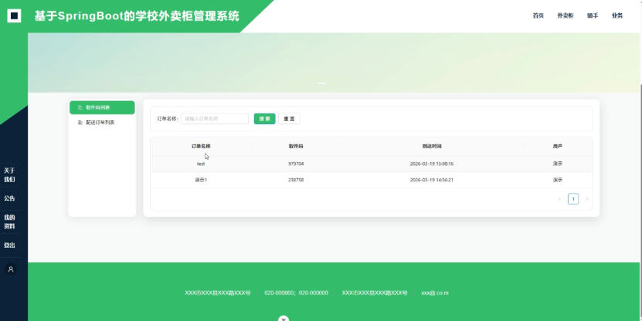Click the 重置 button
This screenshot has width=642, height=321.
click(289, 119)
